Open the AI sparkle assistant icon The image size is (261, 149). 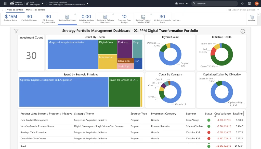[x=242, y=4]
